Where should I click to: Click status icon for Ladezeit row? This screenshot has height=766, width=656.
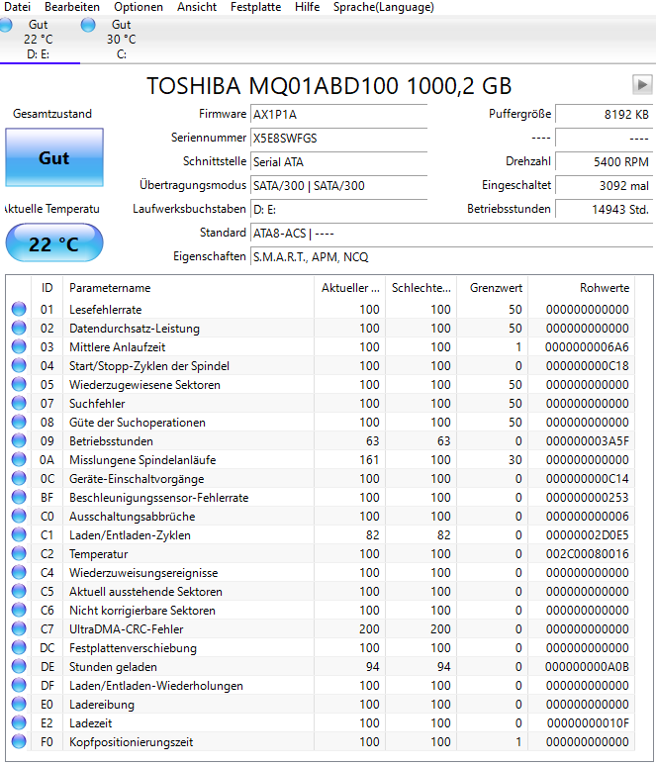(19, 723)
